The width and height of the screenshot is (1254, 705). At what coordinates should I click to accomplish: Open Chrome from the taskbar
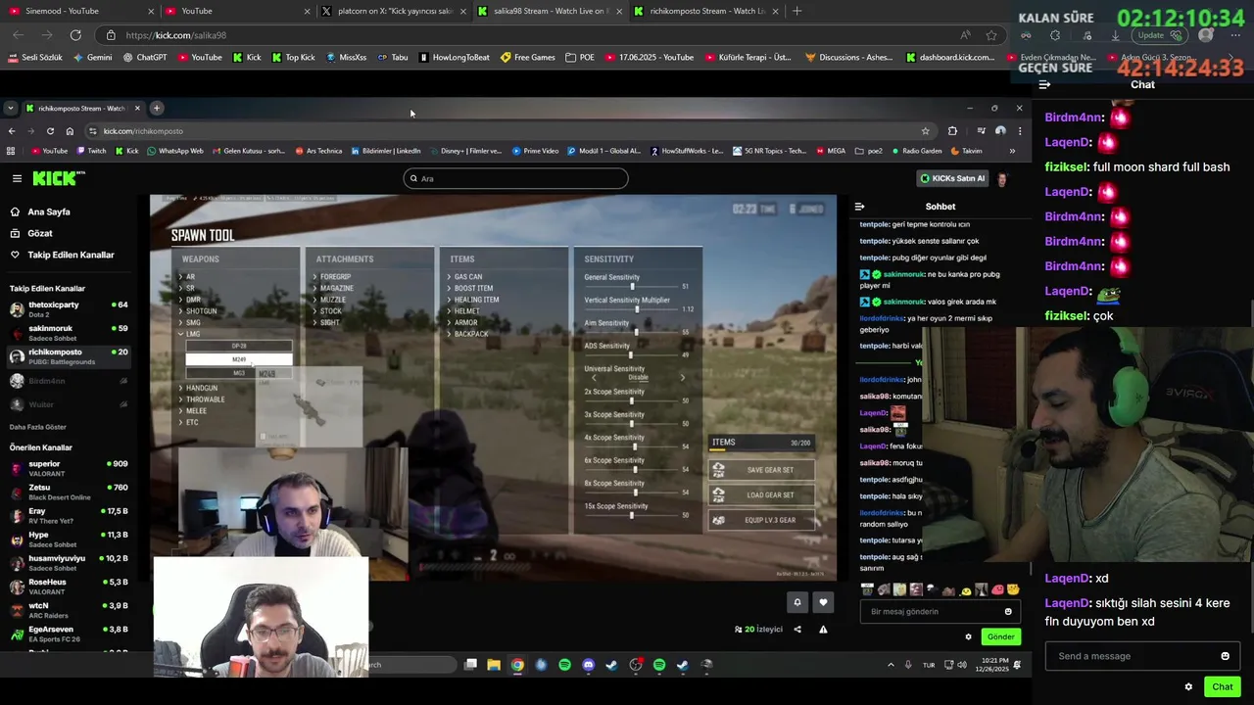pyautogui.click(x=517, y=665)
